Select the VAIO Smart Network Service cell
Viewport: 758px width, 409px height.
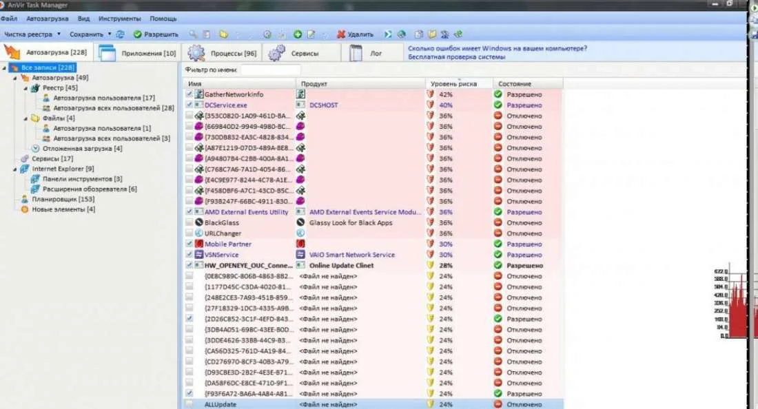352,255
